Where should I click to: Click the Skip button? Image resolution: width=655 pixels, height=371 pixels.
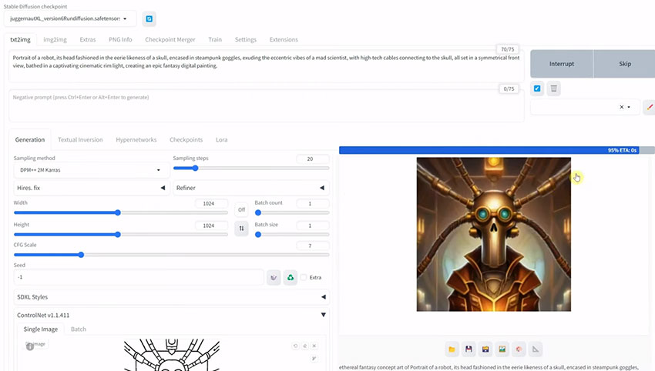coord(624,64)
